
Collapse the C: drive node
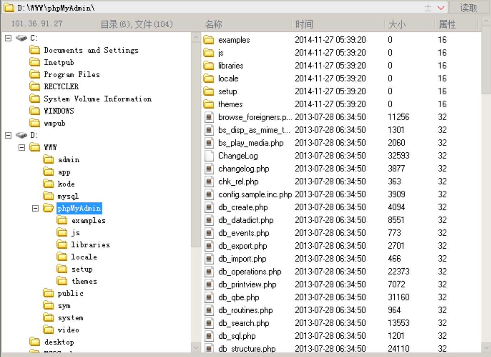[8, 38]
